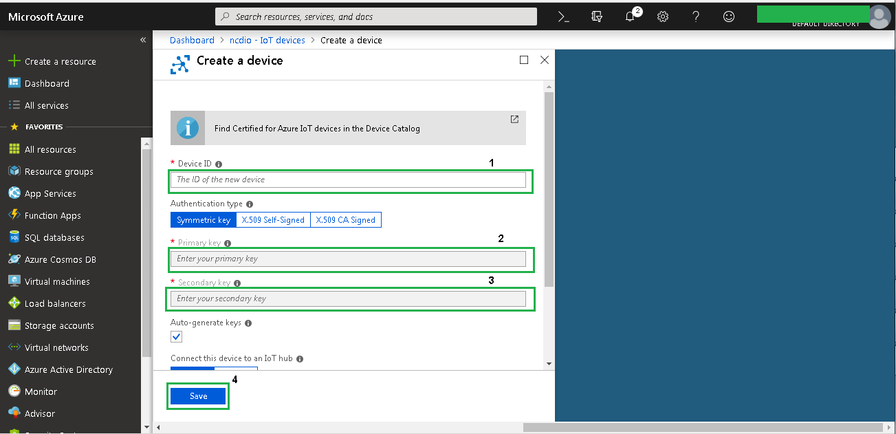Open Device Catalog external link icon

click(514, 119)
